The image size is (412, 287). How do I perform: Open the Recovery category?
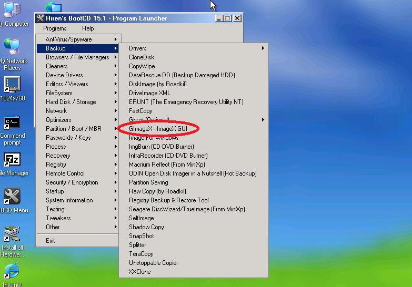[x=78, y=156]
